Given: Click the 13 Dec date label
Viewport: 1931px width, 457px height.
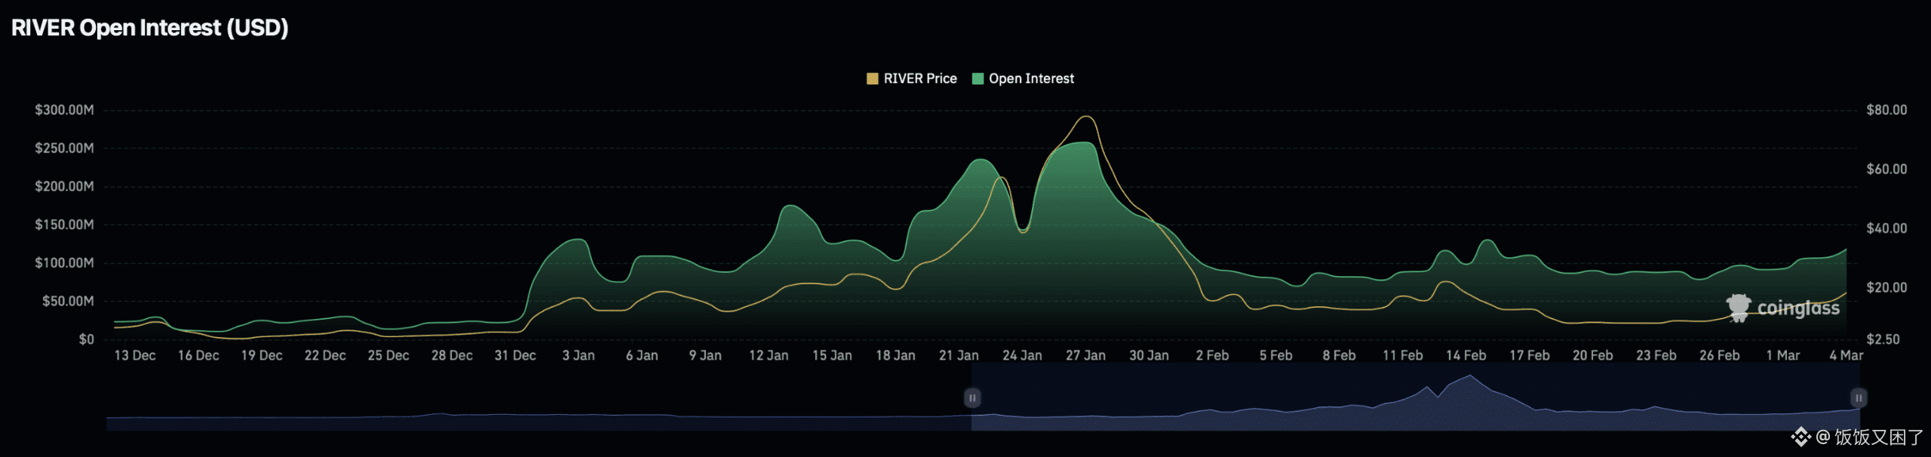Looking at the screenshot, I should pos(135,355).
